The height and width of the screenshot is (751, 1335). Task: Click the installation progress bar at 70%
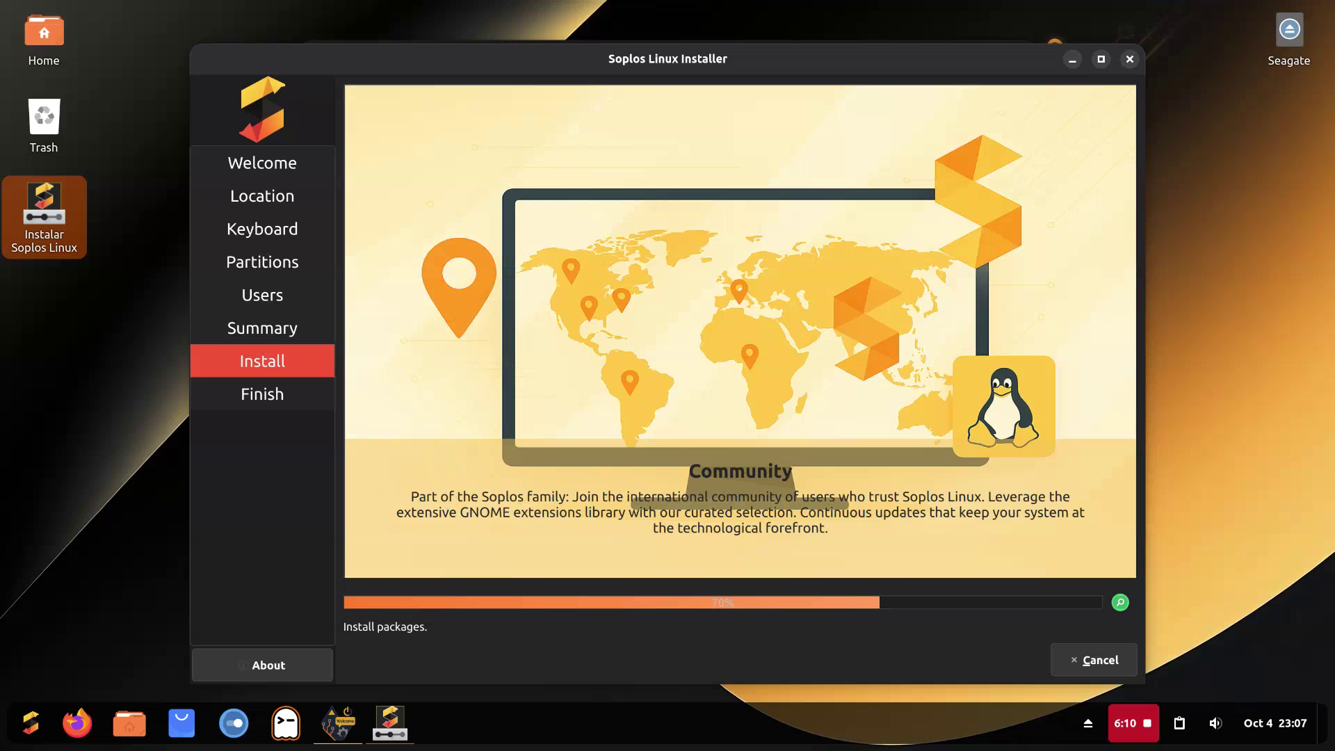(x=722, y=602)
